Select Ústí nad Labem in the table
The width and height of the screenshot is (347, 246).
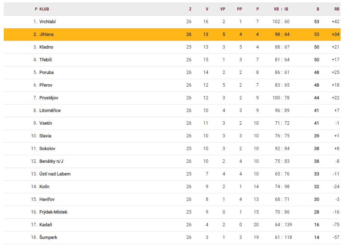[x=55, y=174]
